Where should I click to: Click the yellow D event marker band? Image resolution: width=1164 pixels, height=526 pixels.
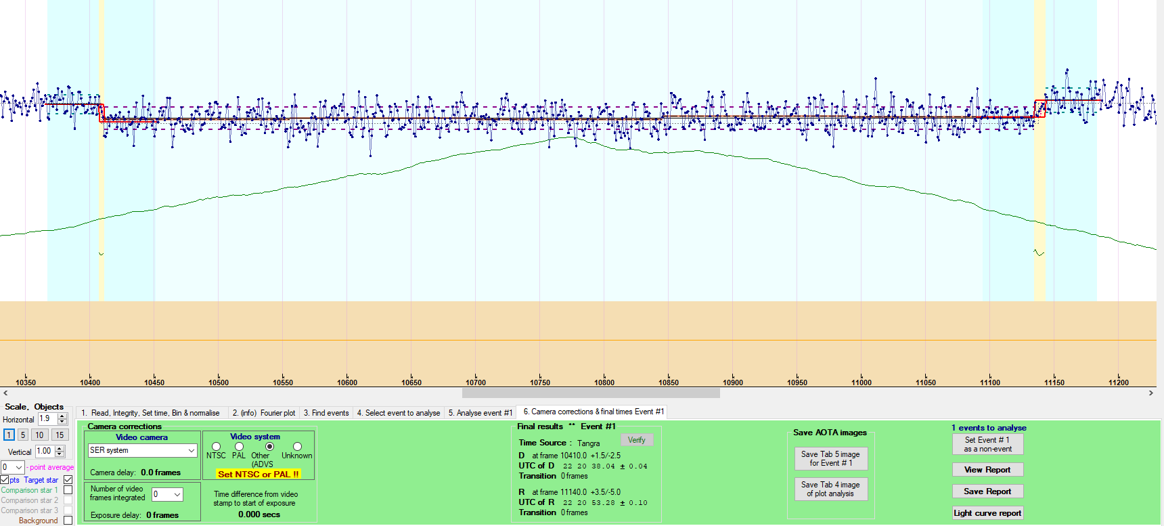tap(102, 150)
